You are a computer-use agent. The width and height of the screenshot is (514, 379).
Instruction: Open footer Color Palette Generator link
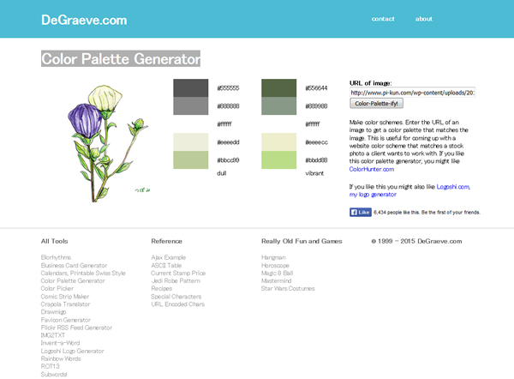pyautogui.click(x=73, y=281)
